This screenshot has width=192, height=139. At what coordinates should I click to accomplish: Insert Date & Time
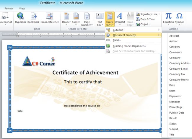[x=145, y=19]
